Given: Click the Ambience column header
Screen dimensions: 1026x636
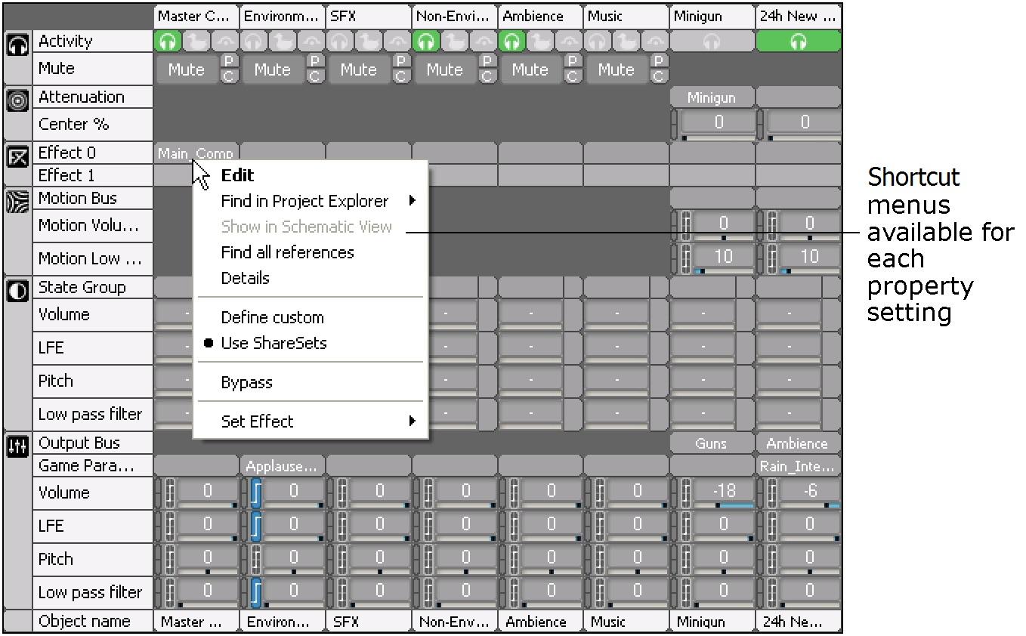Looking at the screenshot, I should (x=540, y=16).
